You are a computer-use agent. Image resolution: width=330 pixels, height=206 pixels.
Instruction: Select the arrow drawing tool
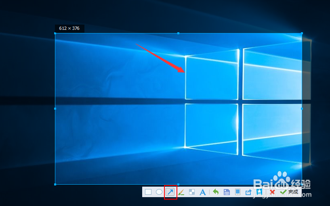coord(170,192)
